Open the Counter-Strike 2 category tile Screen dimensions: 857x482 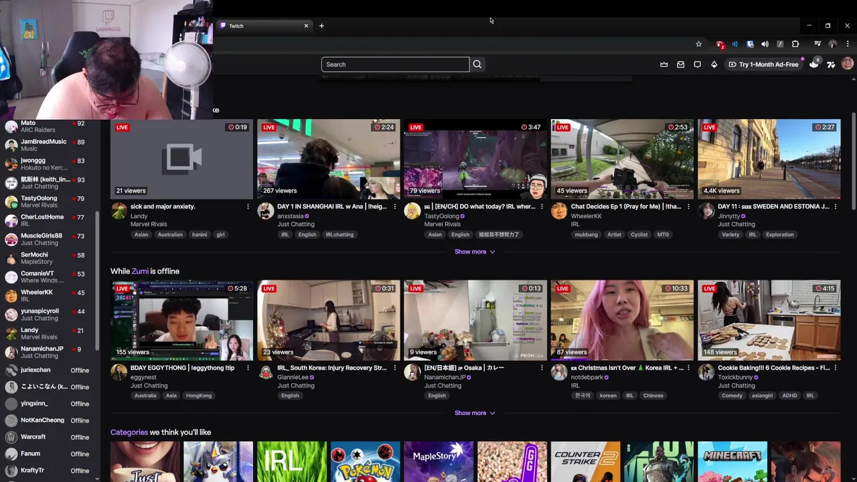pyautogui.click(x=586, y=462)
